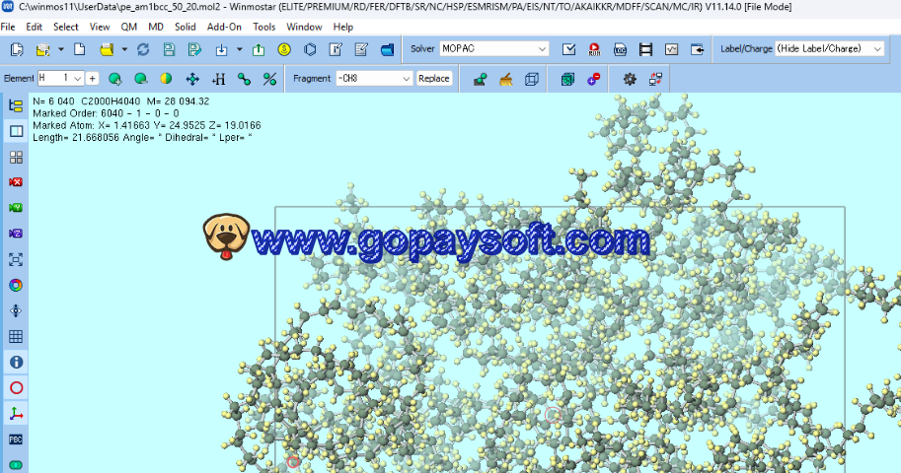Open the MD menu
Screen dimensions: 901x473
pos(156,27)
